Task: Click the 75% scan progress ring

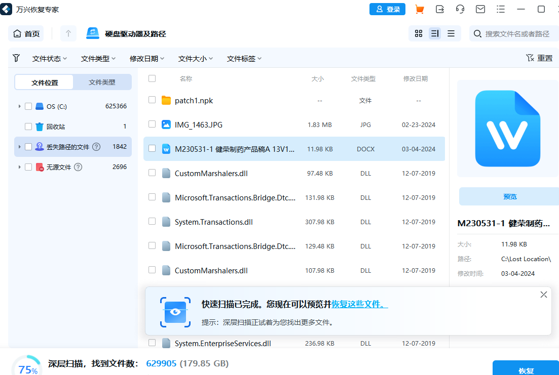Action: (26, 363)
